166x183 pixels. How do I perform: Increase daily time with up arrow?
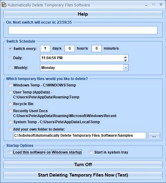126,57
